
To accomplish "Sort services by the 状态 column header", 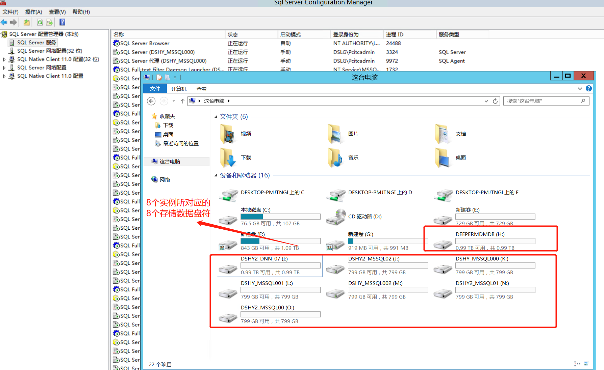I will (x=252, y=34).
